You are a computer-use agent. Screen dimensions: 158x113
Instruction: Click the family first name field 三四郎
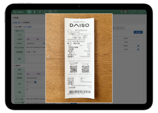(40, 74)
